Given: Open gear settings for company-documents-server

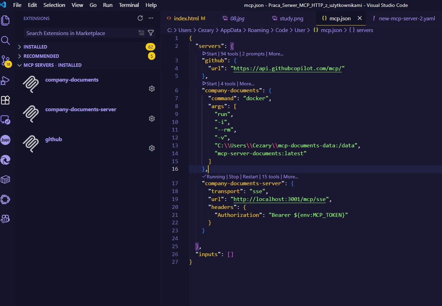Looking at the screenshot, I should 152,118.
